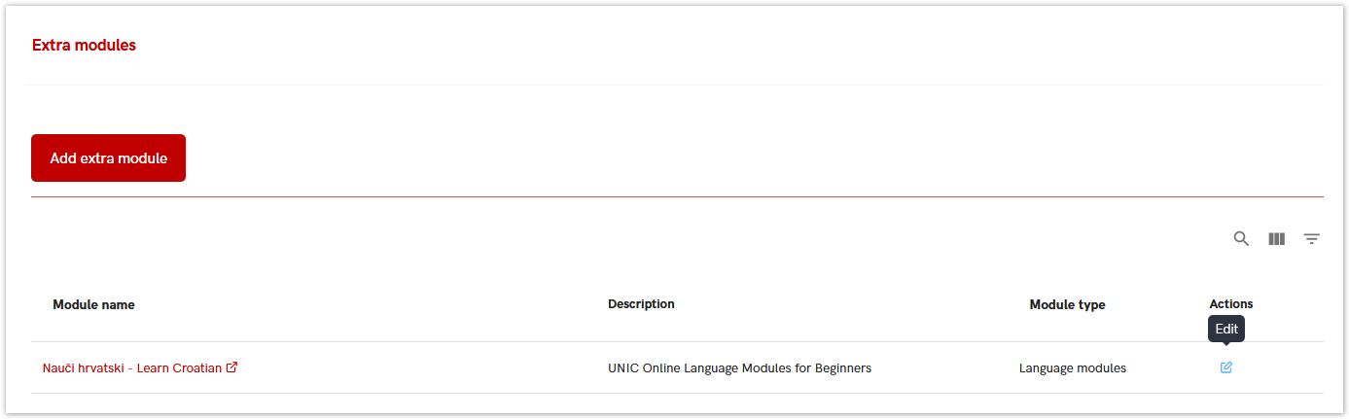The image size is (1349, 419).
Task: Open the Nauči hrvatski - Learn Croatian link
Action: [x=132, y=368]
